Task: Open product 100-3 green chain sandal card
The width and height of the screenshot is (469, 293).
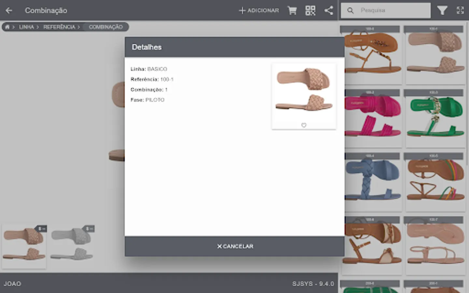Action: tap(435, 118)
